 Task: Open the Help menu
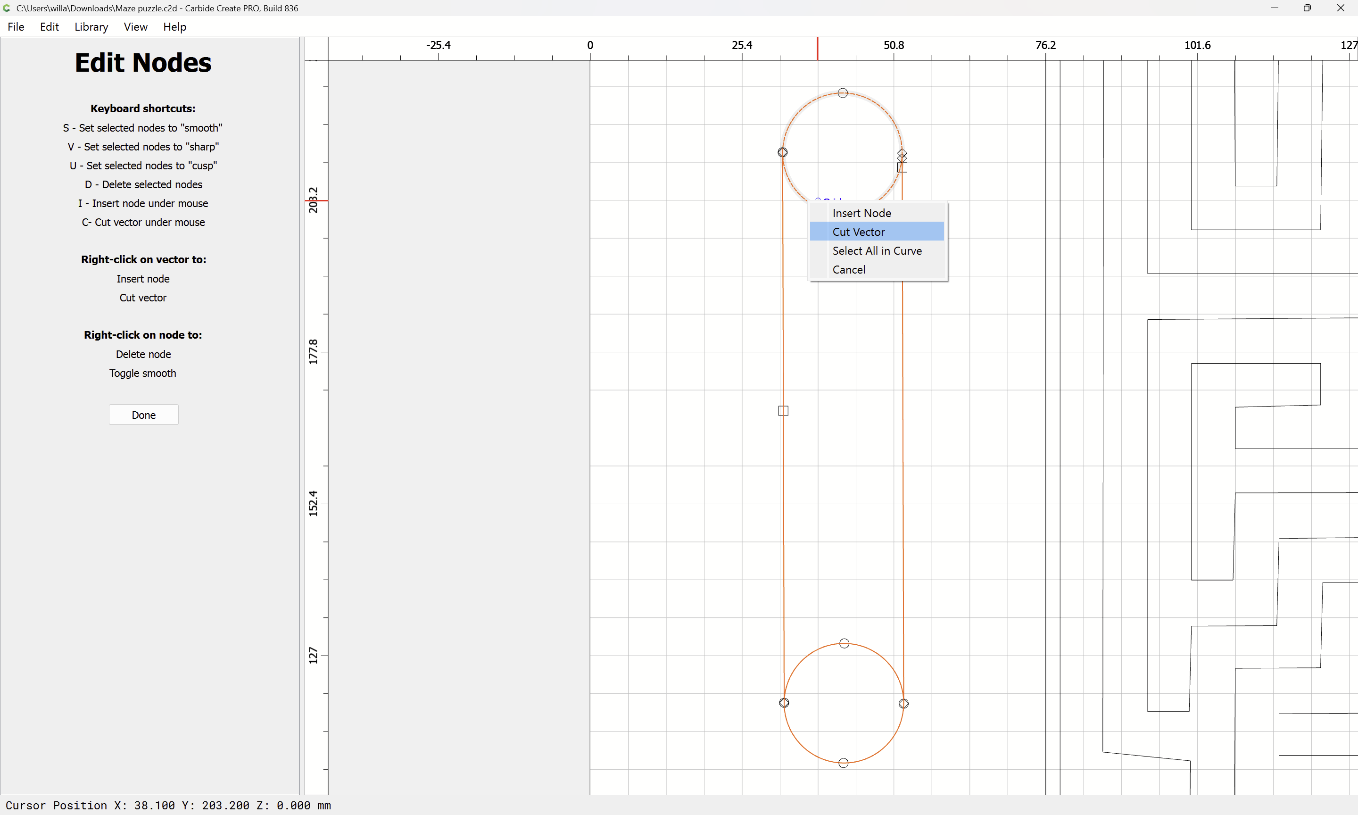174,27
